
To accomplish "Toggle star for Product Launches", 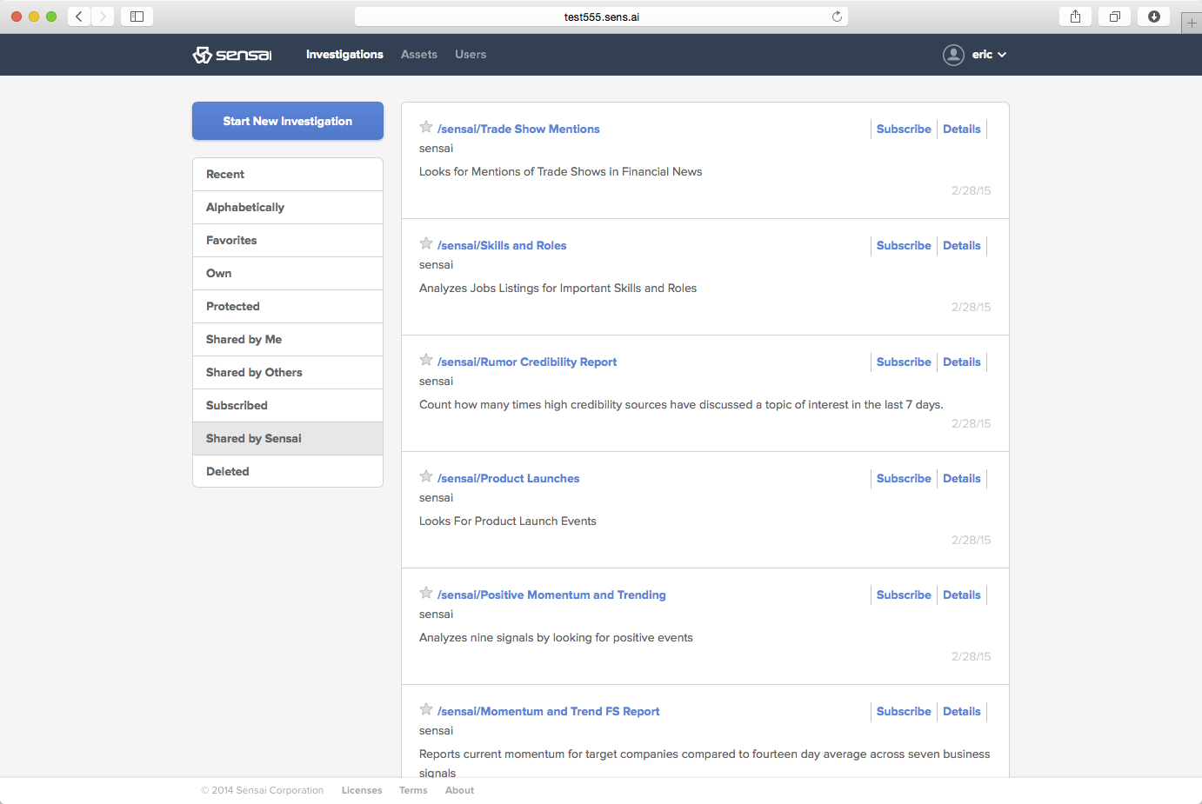I will [426, 476].
